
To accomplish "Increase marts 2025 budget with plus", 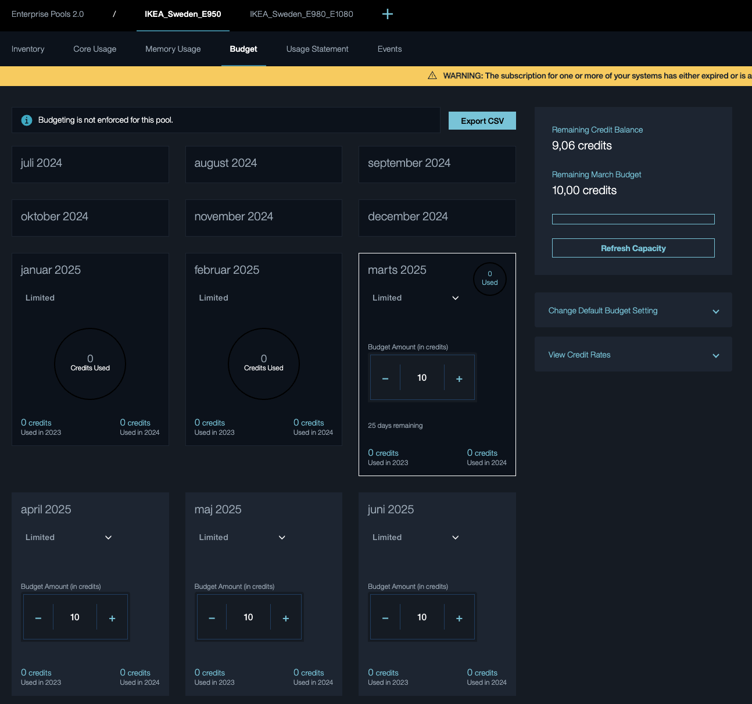I will 459,378.
